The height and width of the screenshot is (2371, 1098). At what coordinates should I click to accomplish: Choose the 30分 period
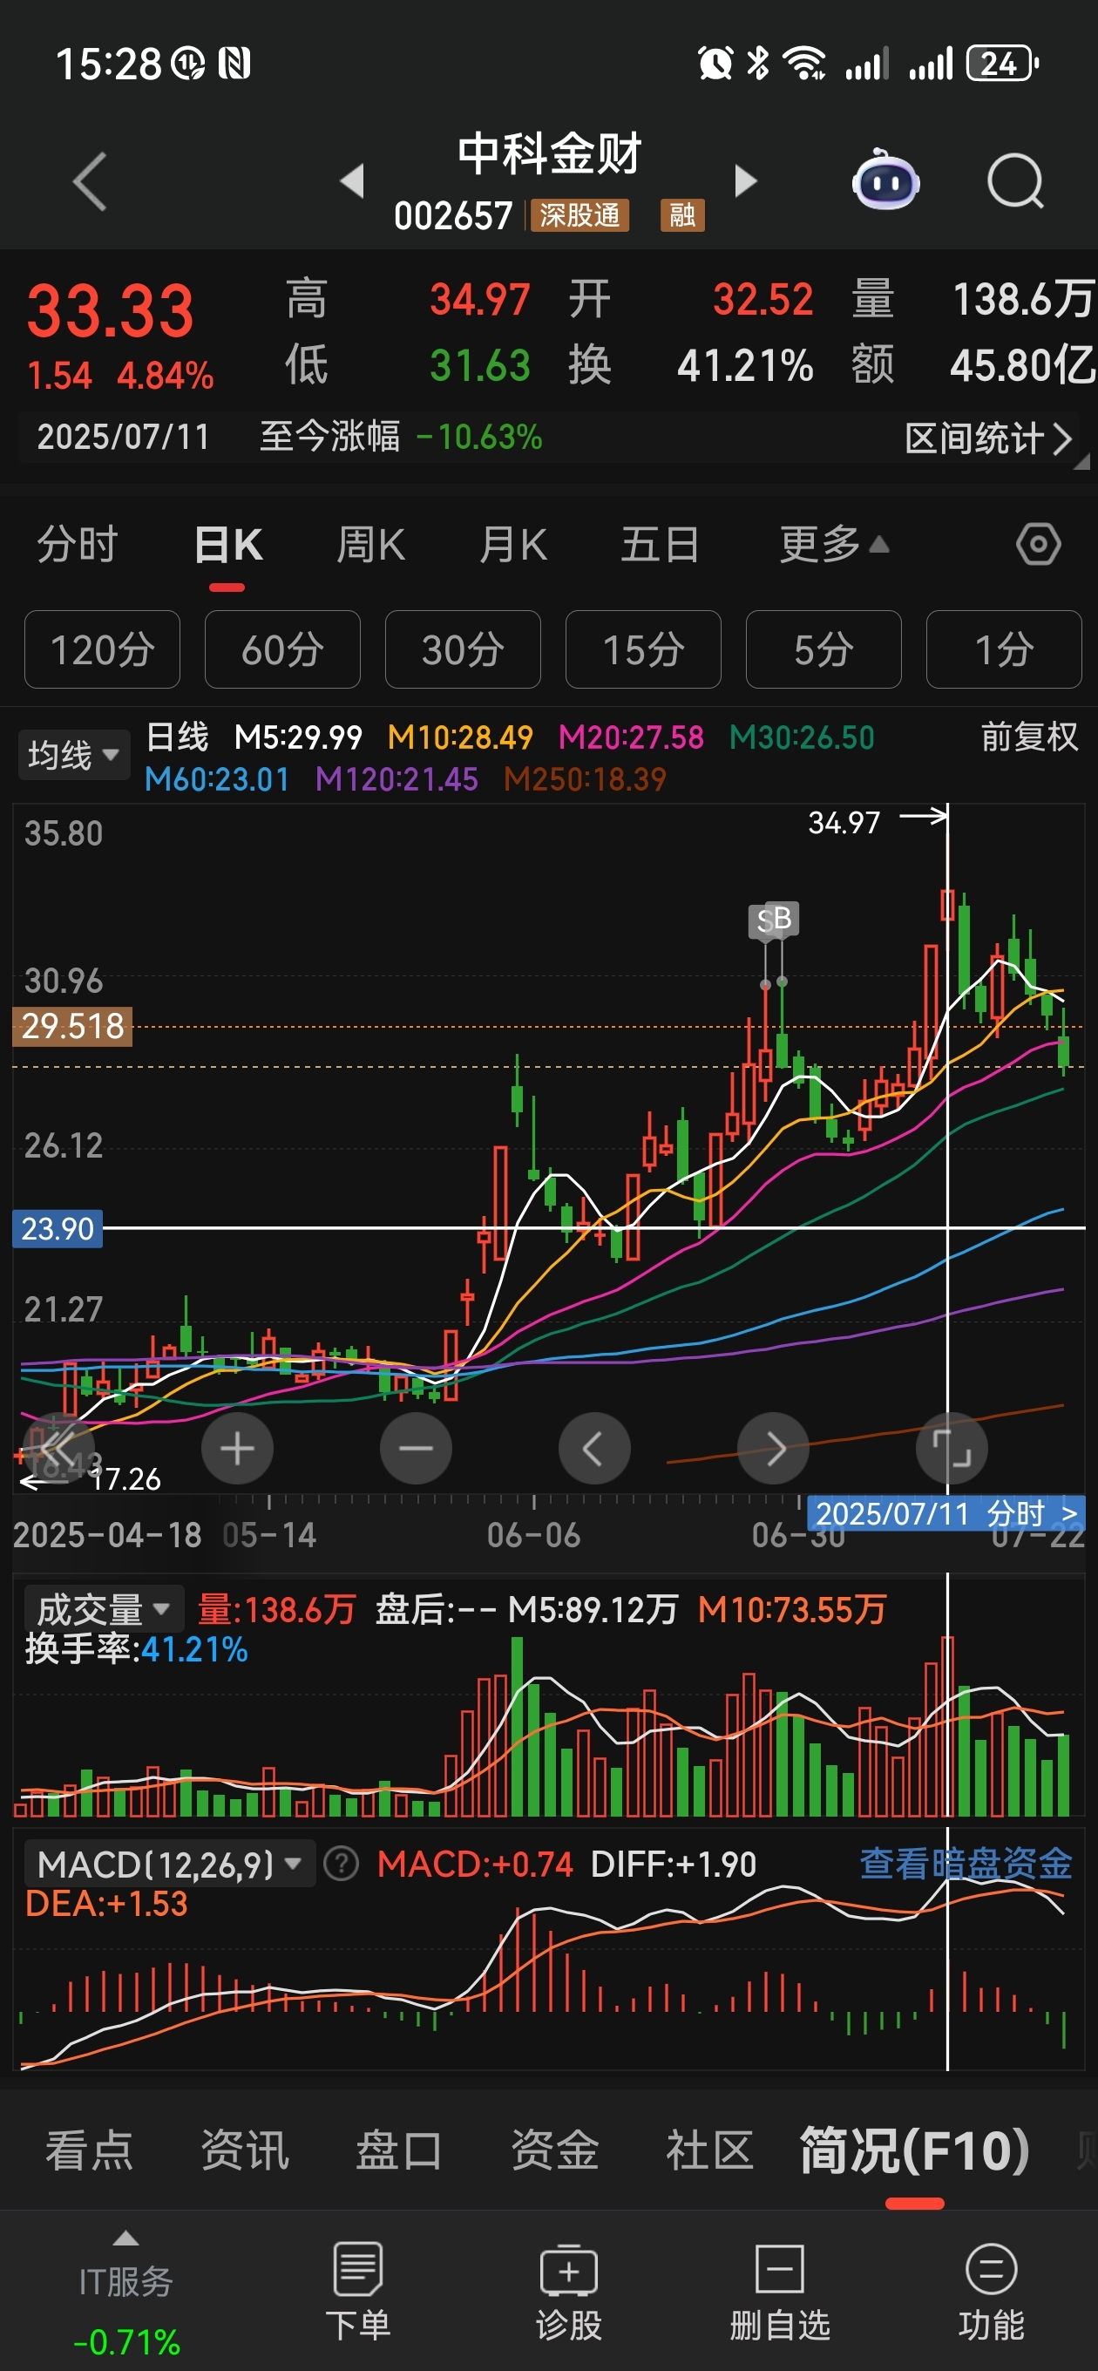[x=463, y=649]
